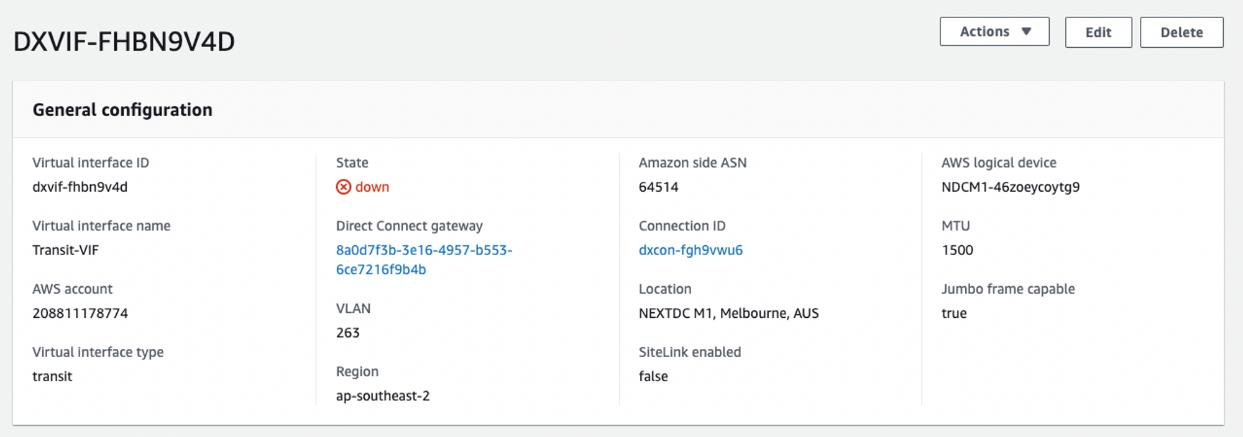
Task: Click the Edit button
Action: click(1098, 32)
